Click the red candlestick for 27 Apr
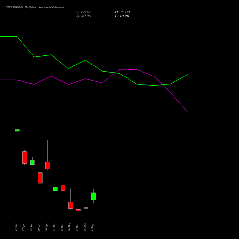Viewport: 239px width, 239px height. (25, 157)
